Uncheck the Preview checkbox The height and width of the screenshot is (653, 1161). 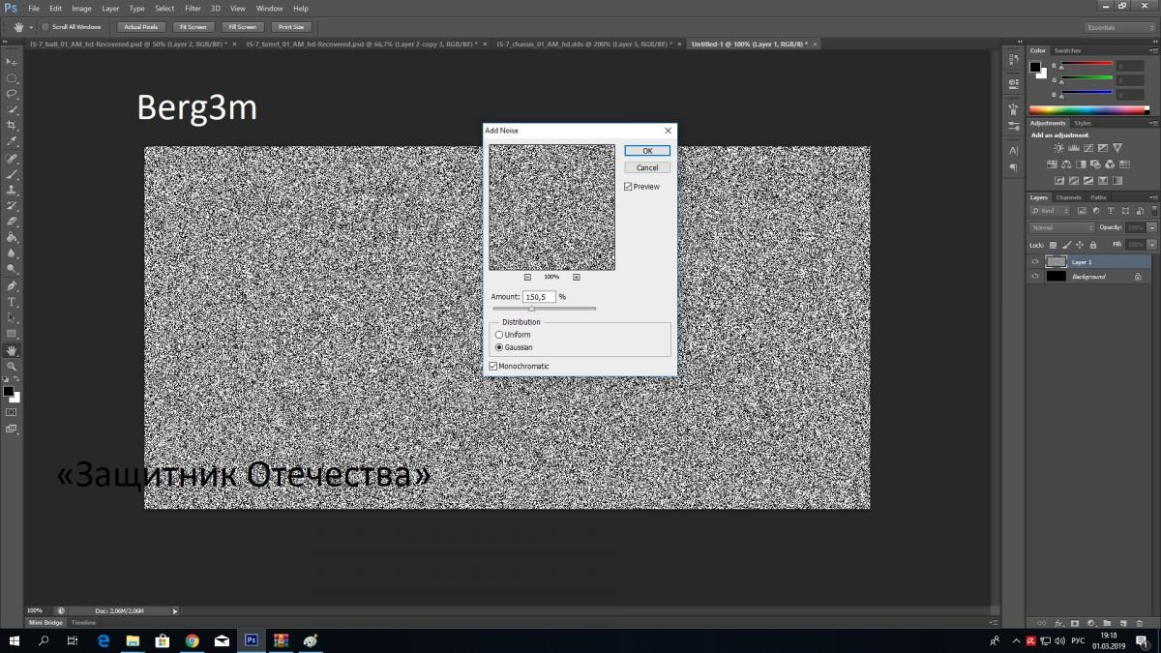628,187
